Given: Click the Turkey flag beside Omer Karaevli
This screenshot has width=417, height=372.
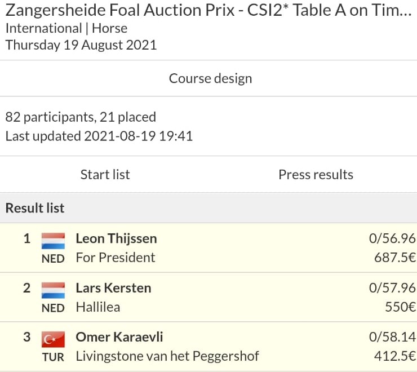Looking at the screenshot, I should (x=53, y=339).
